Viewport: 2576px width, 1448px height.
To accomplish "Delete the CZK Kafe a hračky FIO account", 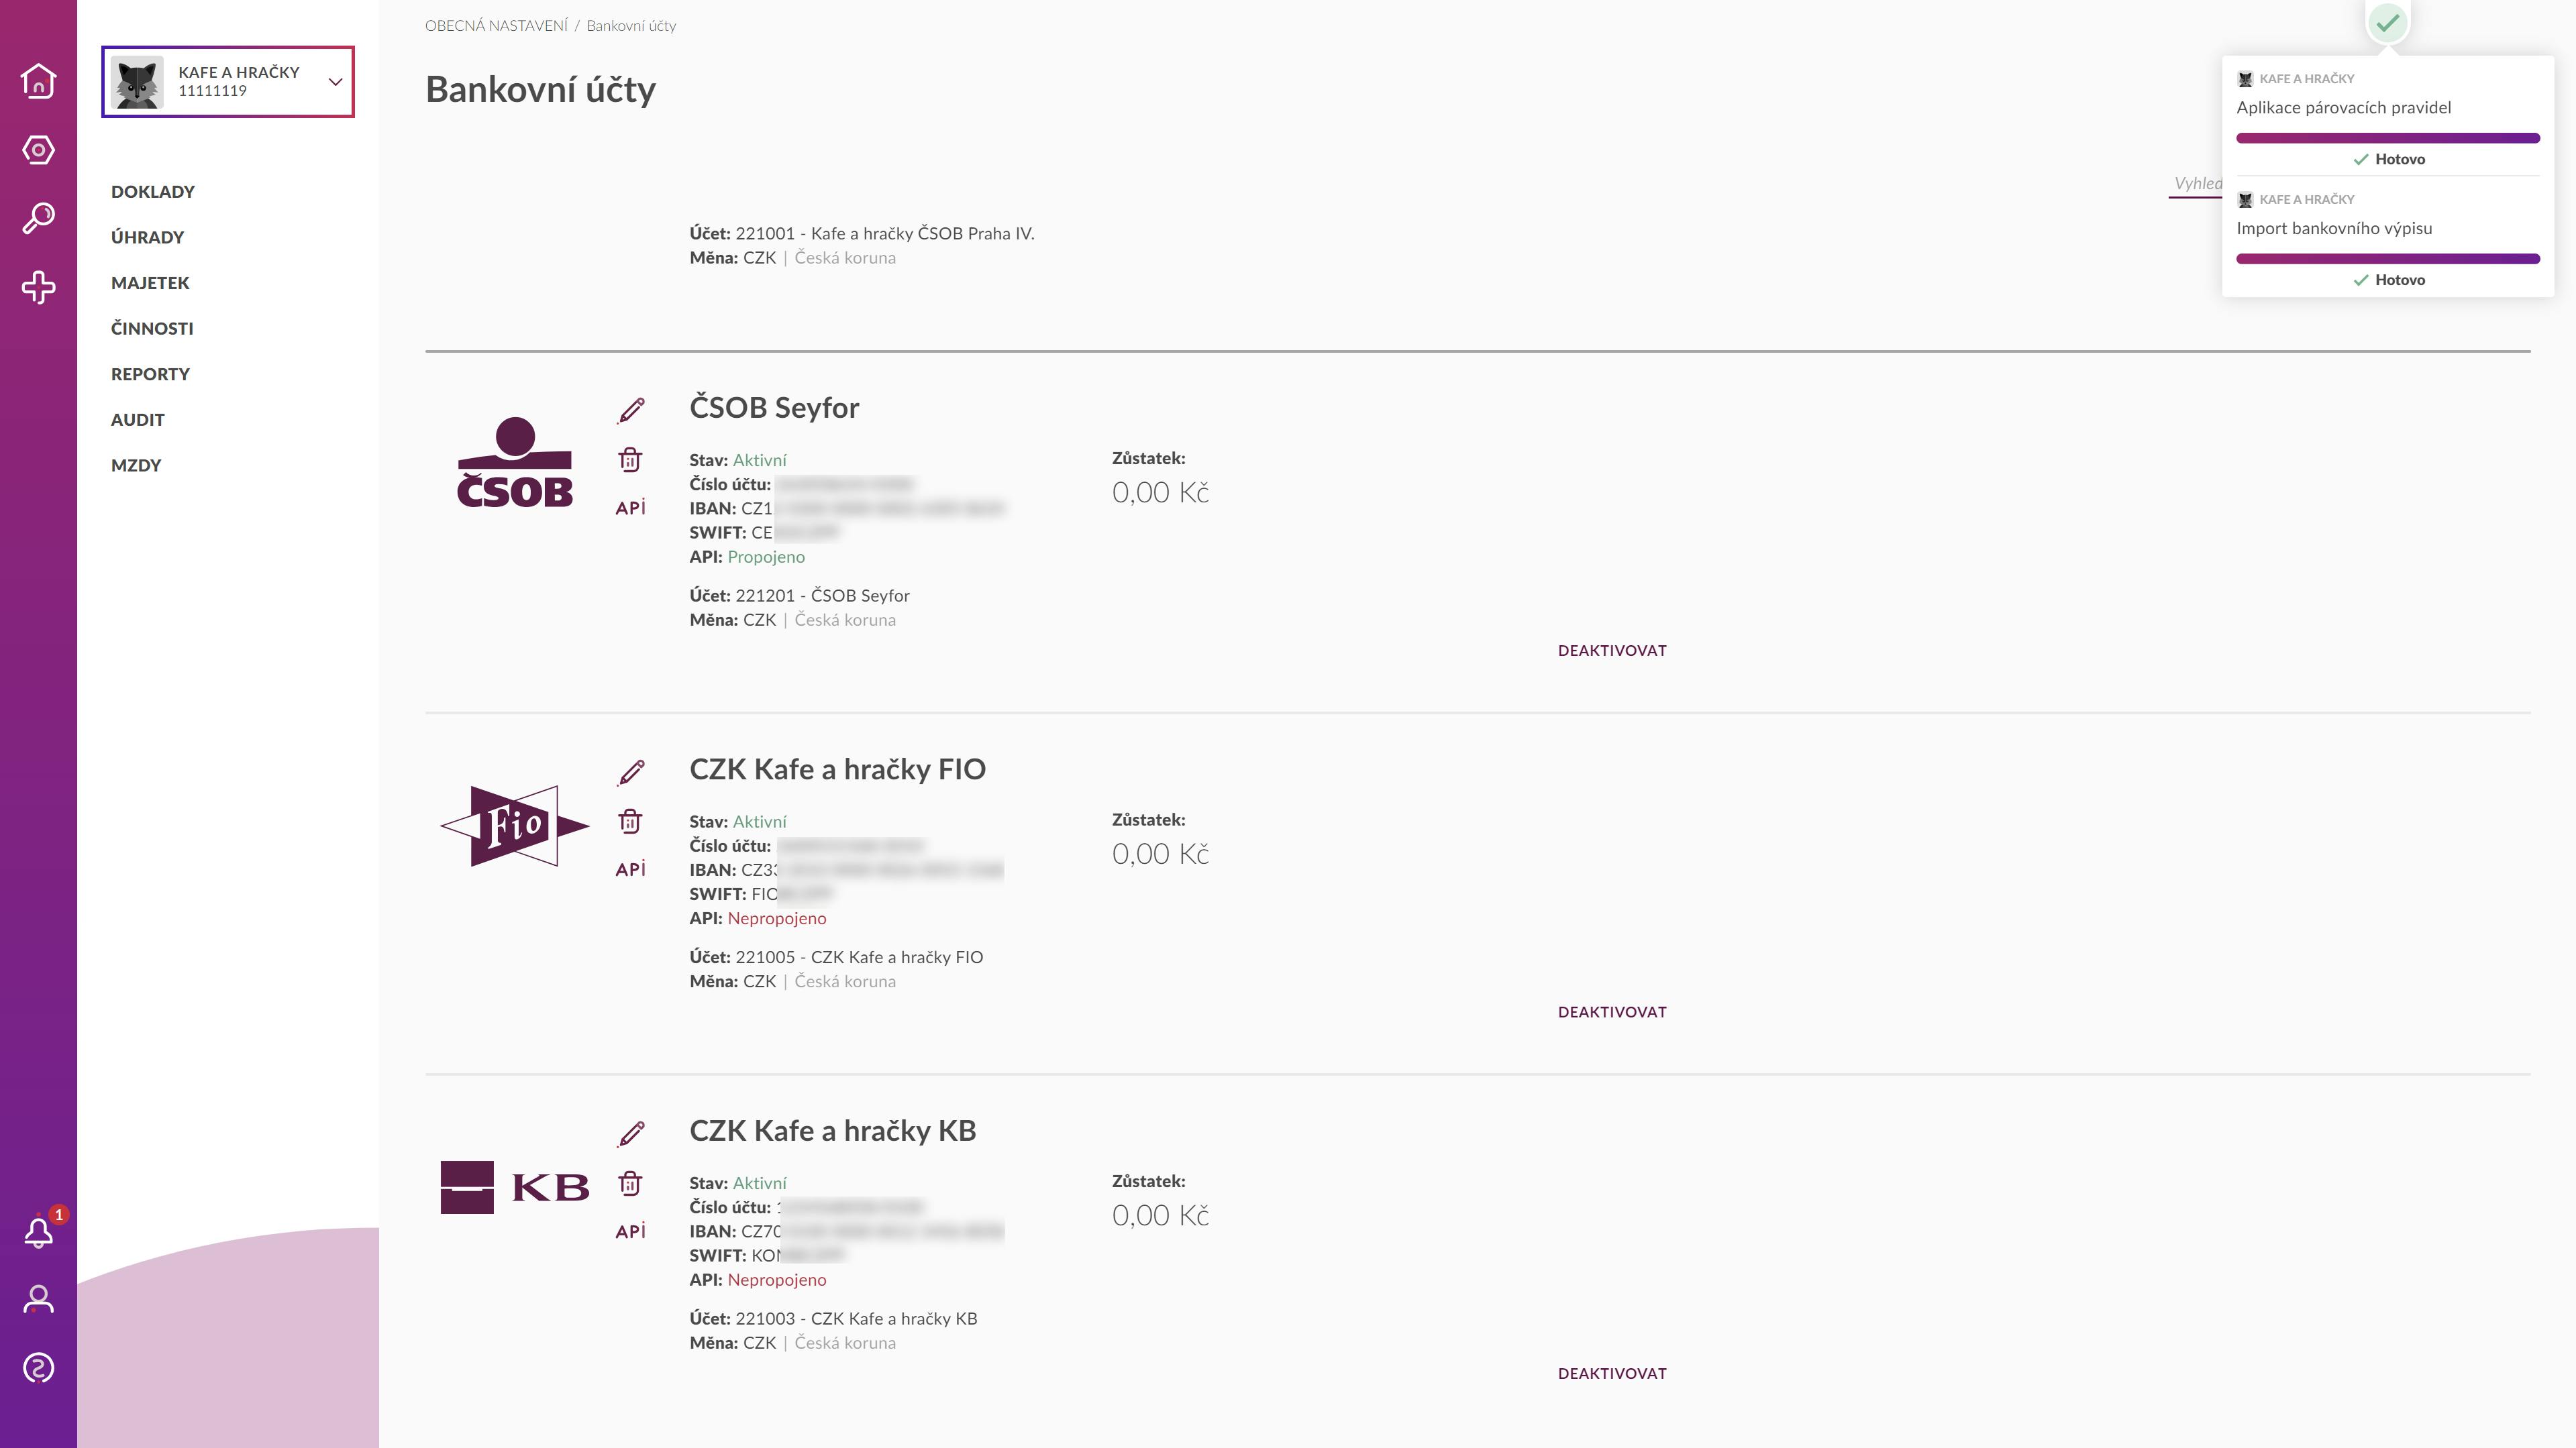I will click(630, 822).
